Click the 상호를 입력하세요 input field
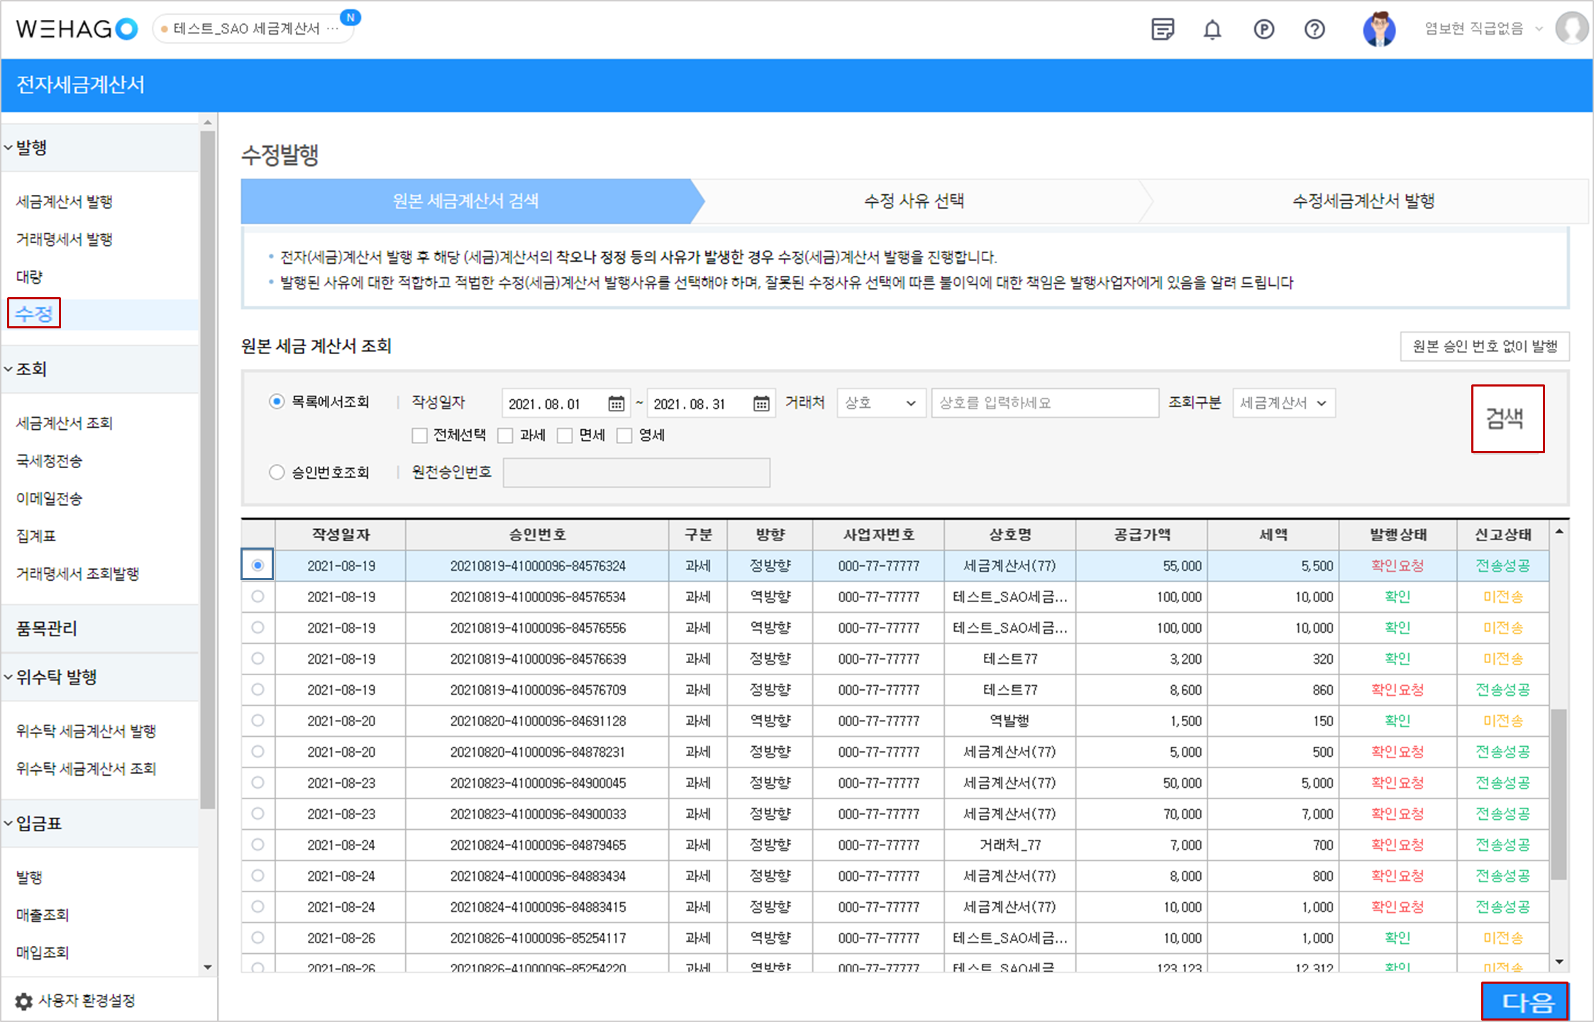Viewport: 1594px width, 1022px height. (1044, 403)
